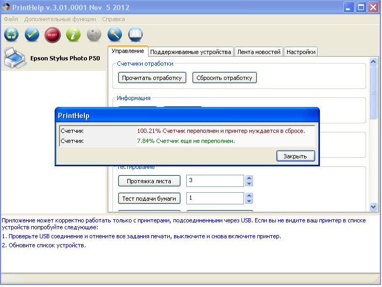The height and width of the screenshot is (287, 382).
Task: Switch to the Настройки tab
Action: click(301, 52)
